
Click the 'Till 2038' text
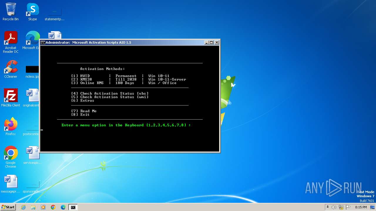[x=126, y=79]
